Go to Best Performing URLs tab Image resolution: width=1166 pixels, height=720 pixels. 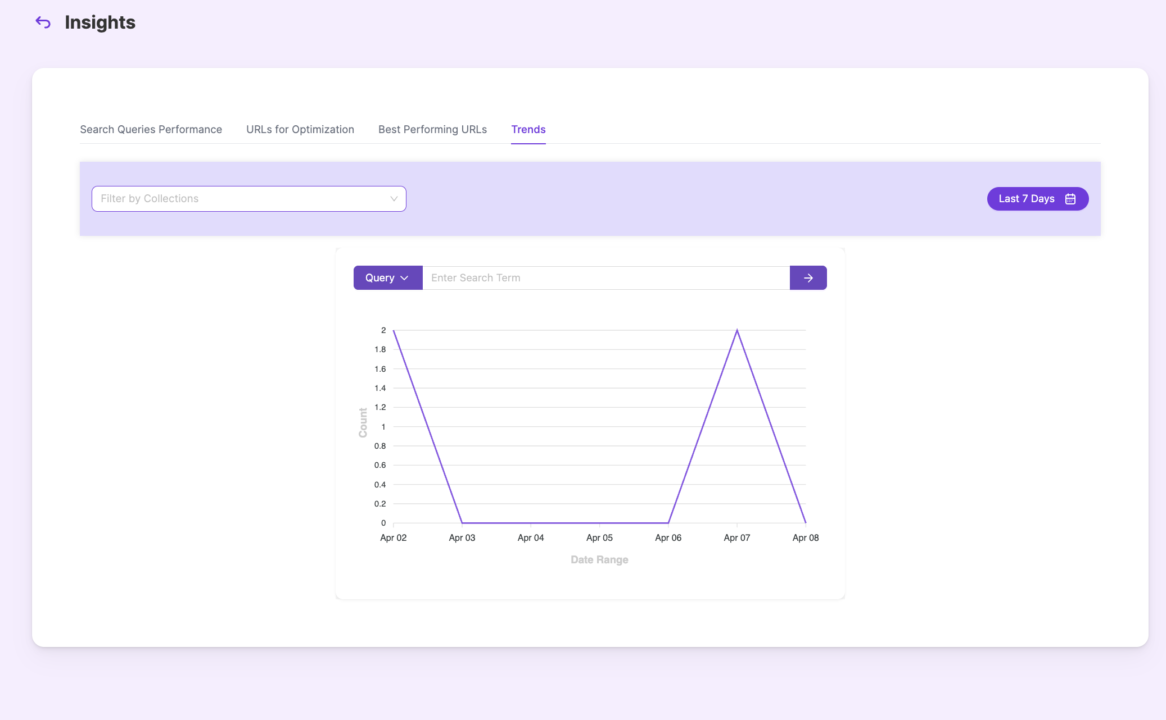[432, 130]
